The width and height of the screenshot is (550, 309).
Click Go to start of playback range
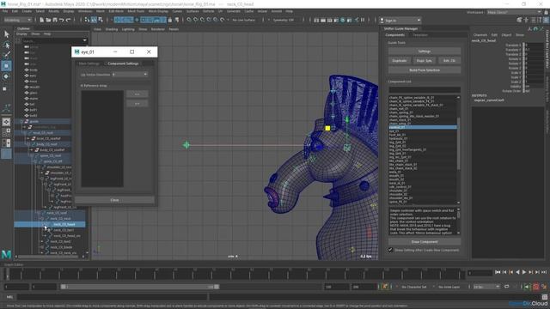498,272
